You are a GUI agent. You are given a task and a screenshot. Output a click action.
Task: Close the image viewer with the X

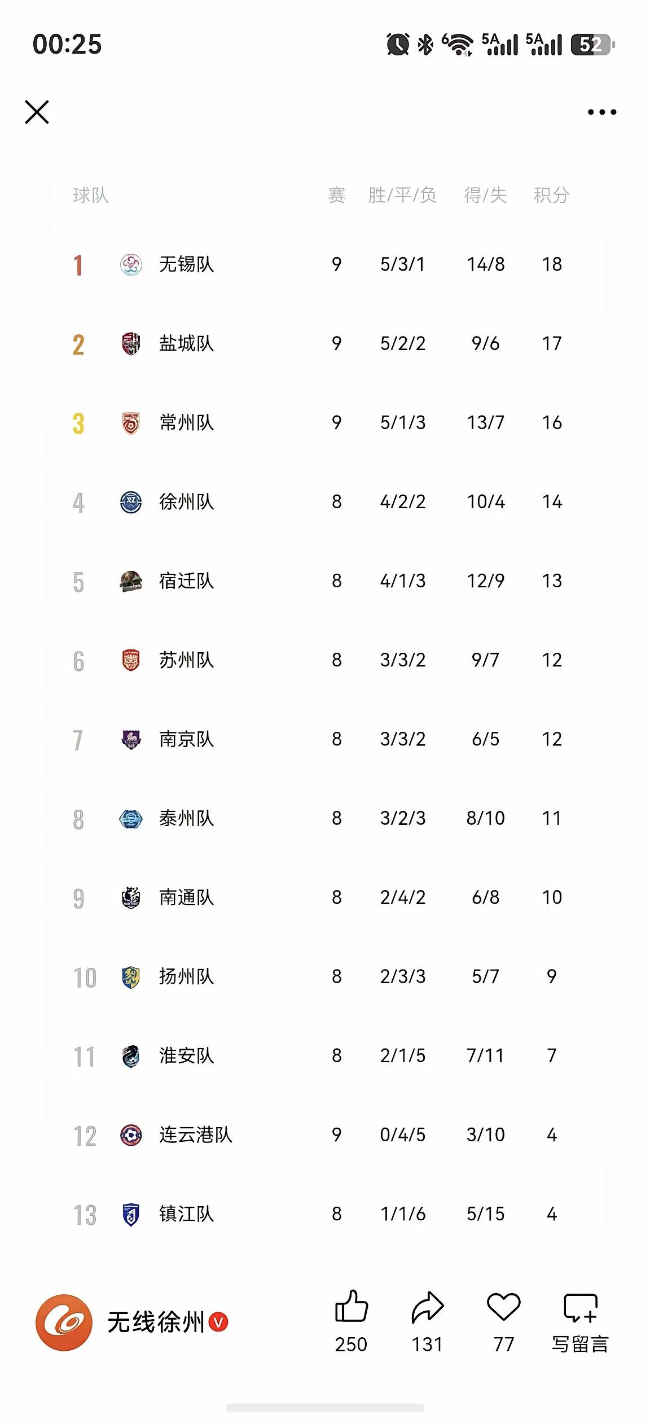[x=37, y=112]
